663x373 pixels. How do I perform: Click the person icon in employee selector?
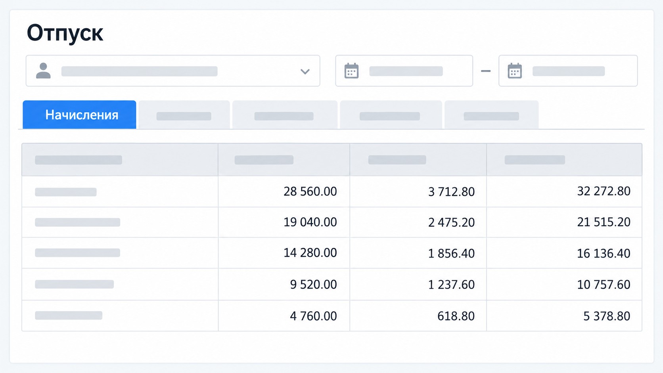click(43, 71)
